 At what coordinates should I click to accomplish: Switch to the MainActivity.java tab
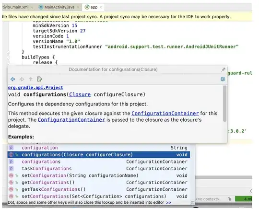59,7
